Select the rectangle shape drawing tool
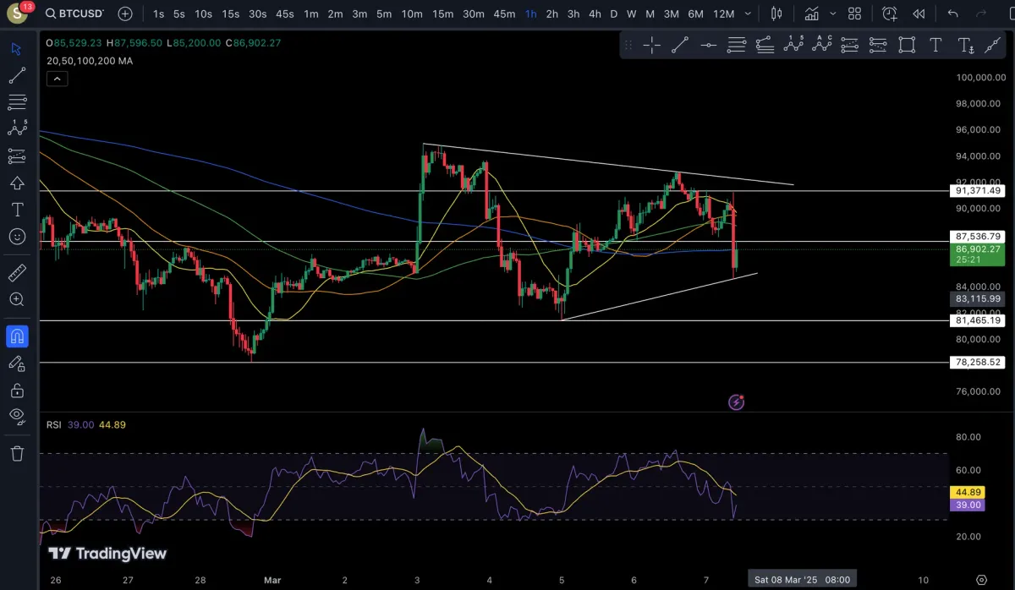 pos(907,46)
